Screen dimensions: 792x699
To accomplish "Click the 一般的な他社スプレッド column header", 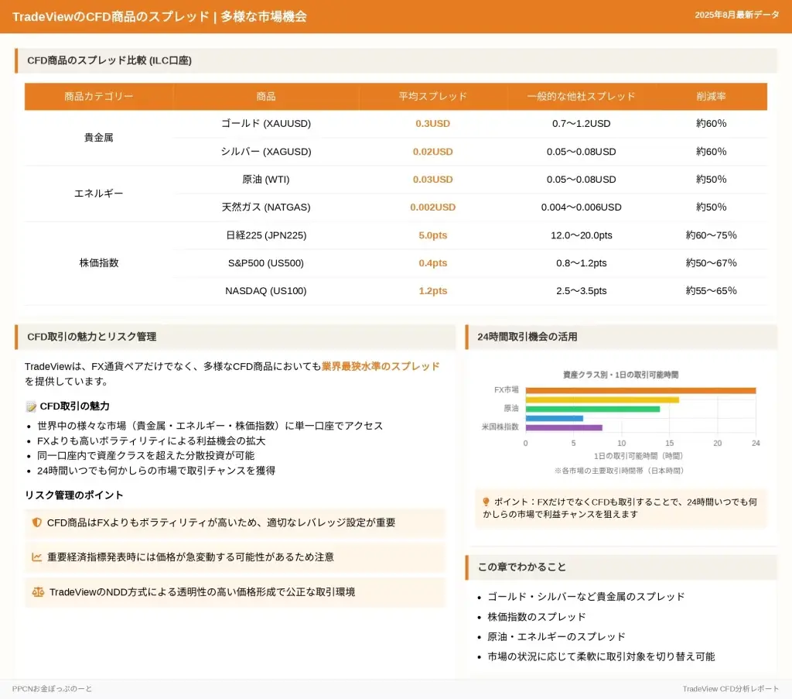I will click(x=581, y=97).
